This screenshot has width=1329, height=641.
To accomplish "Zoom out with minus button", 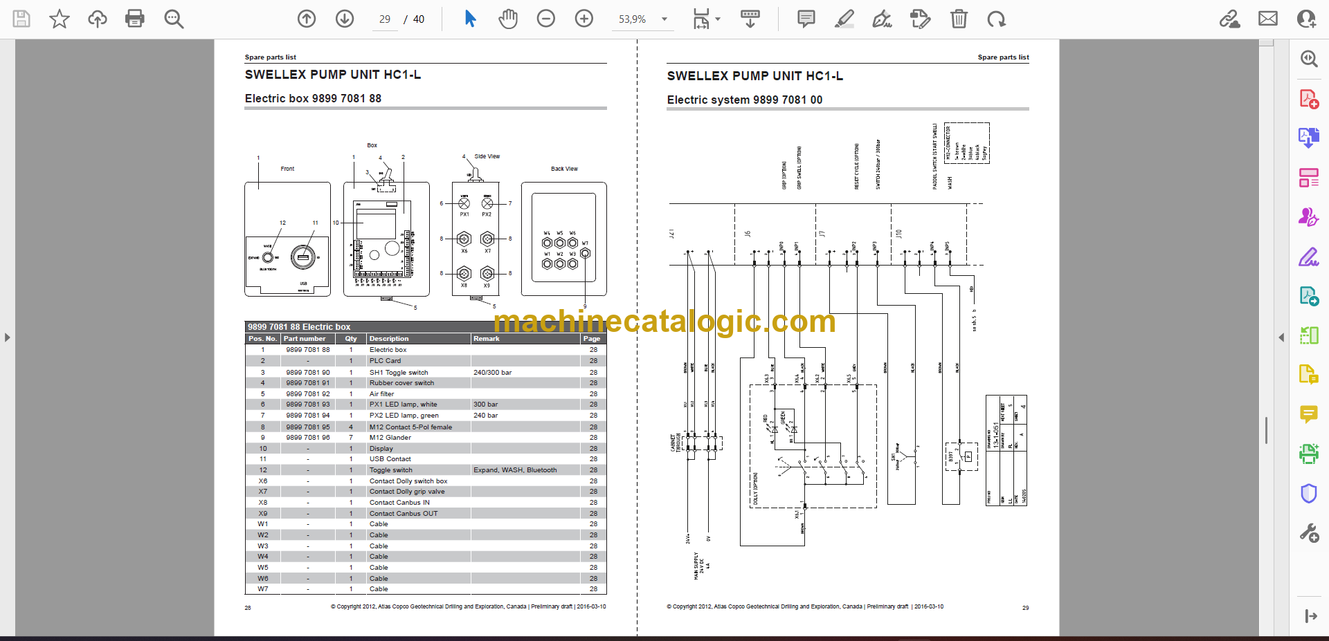I will coord(546,19).
